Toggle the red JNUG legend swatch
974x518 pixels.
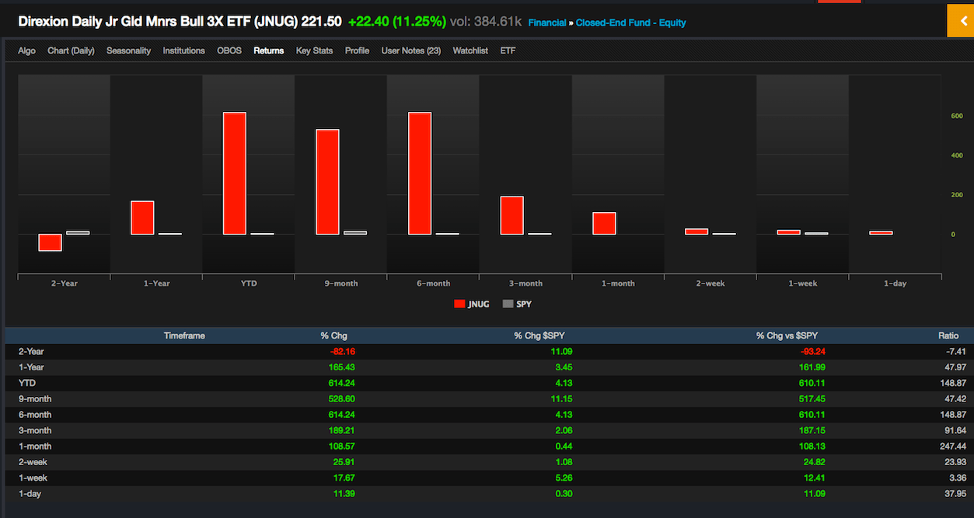click(x=458, y=304)
